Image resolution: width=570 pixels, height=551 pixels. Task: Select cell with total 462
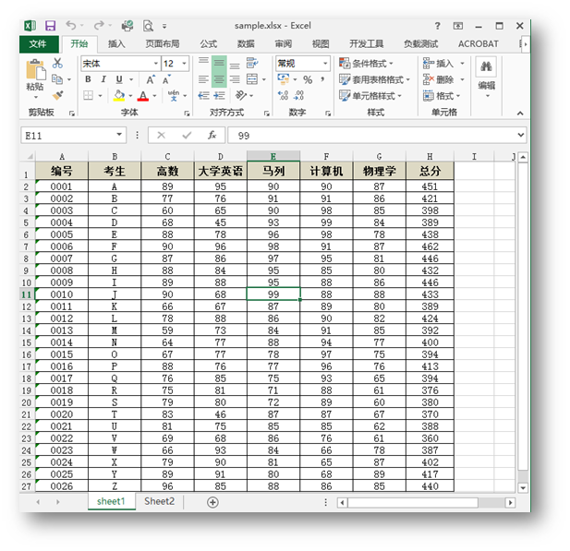tap(430, 246)
